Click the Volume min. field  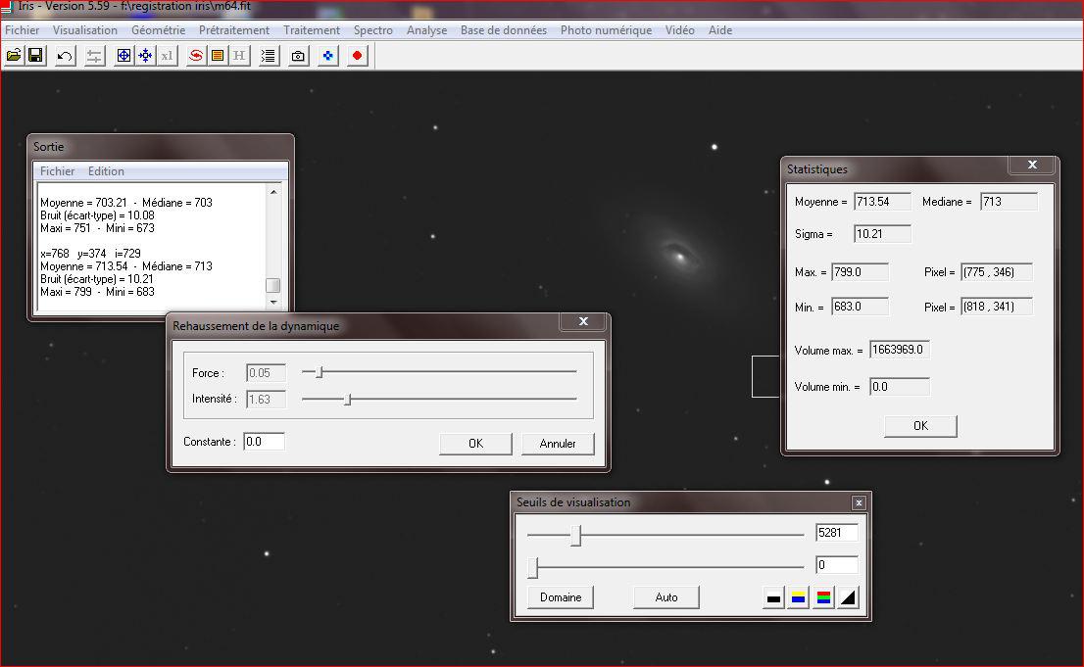[x=900, y=387]
